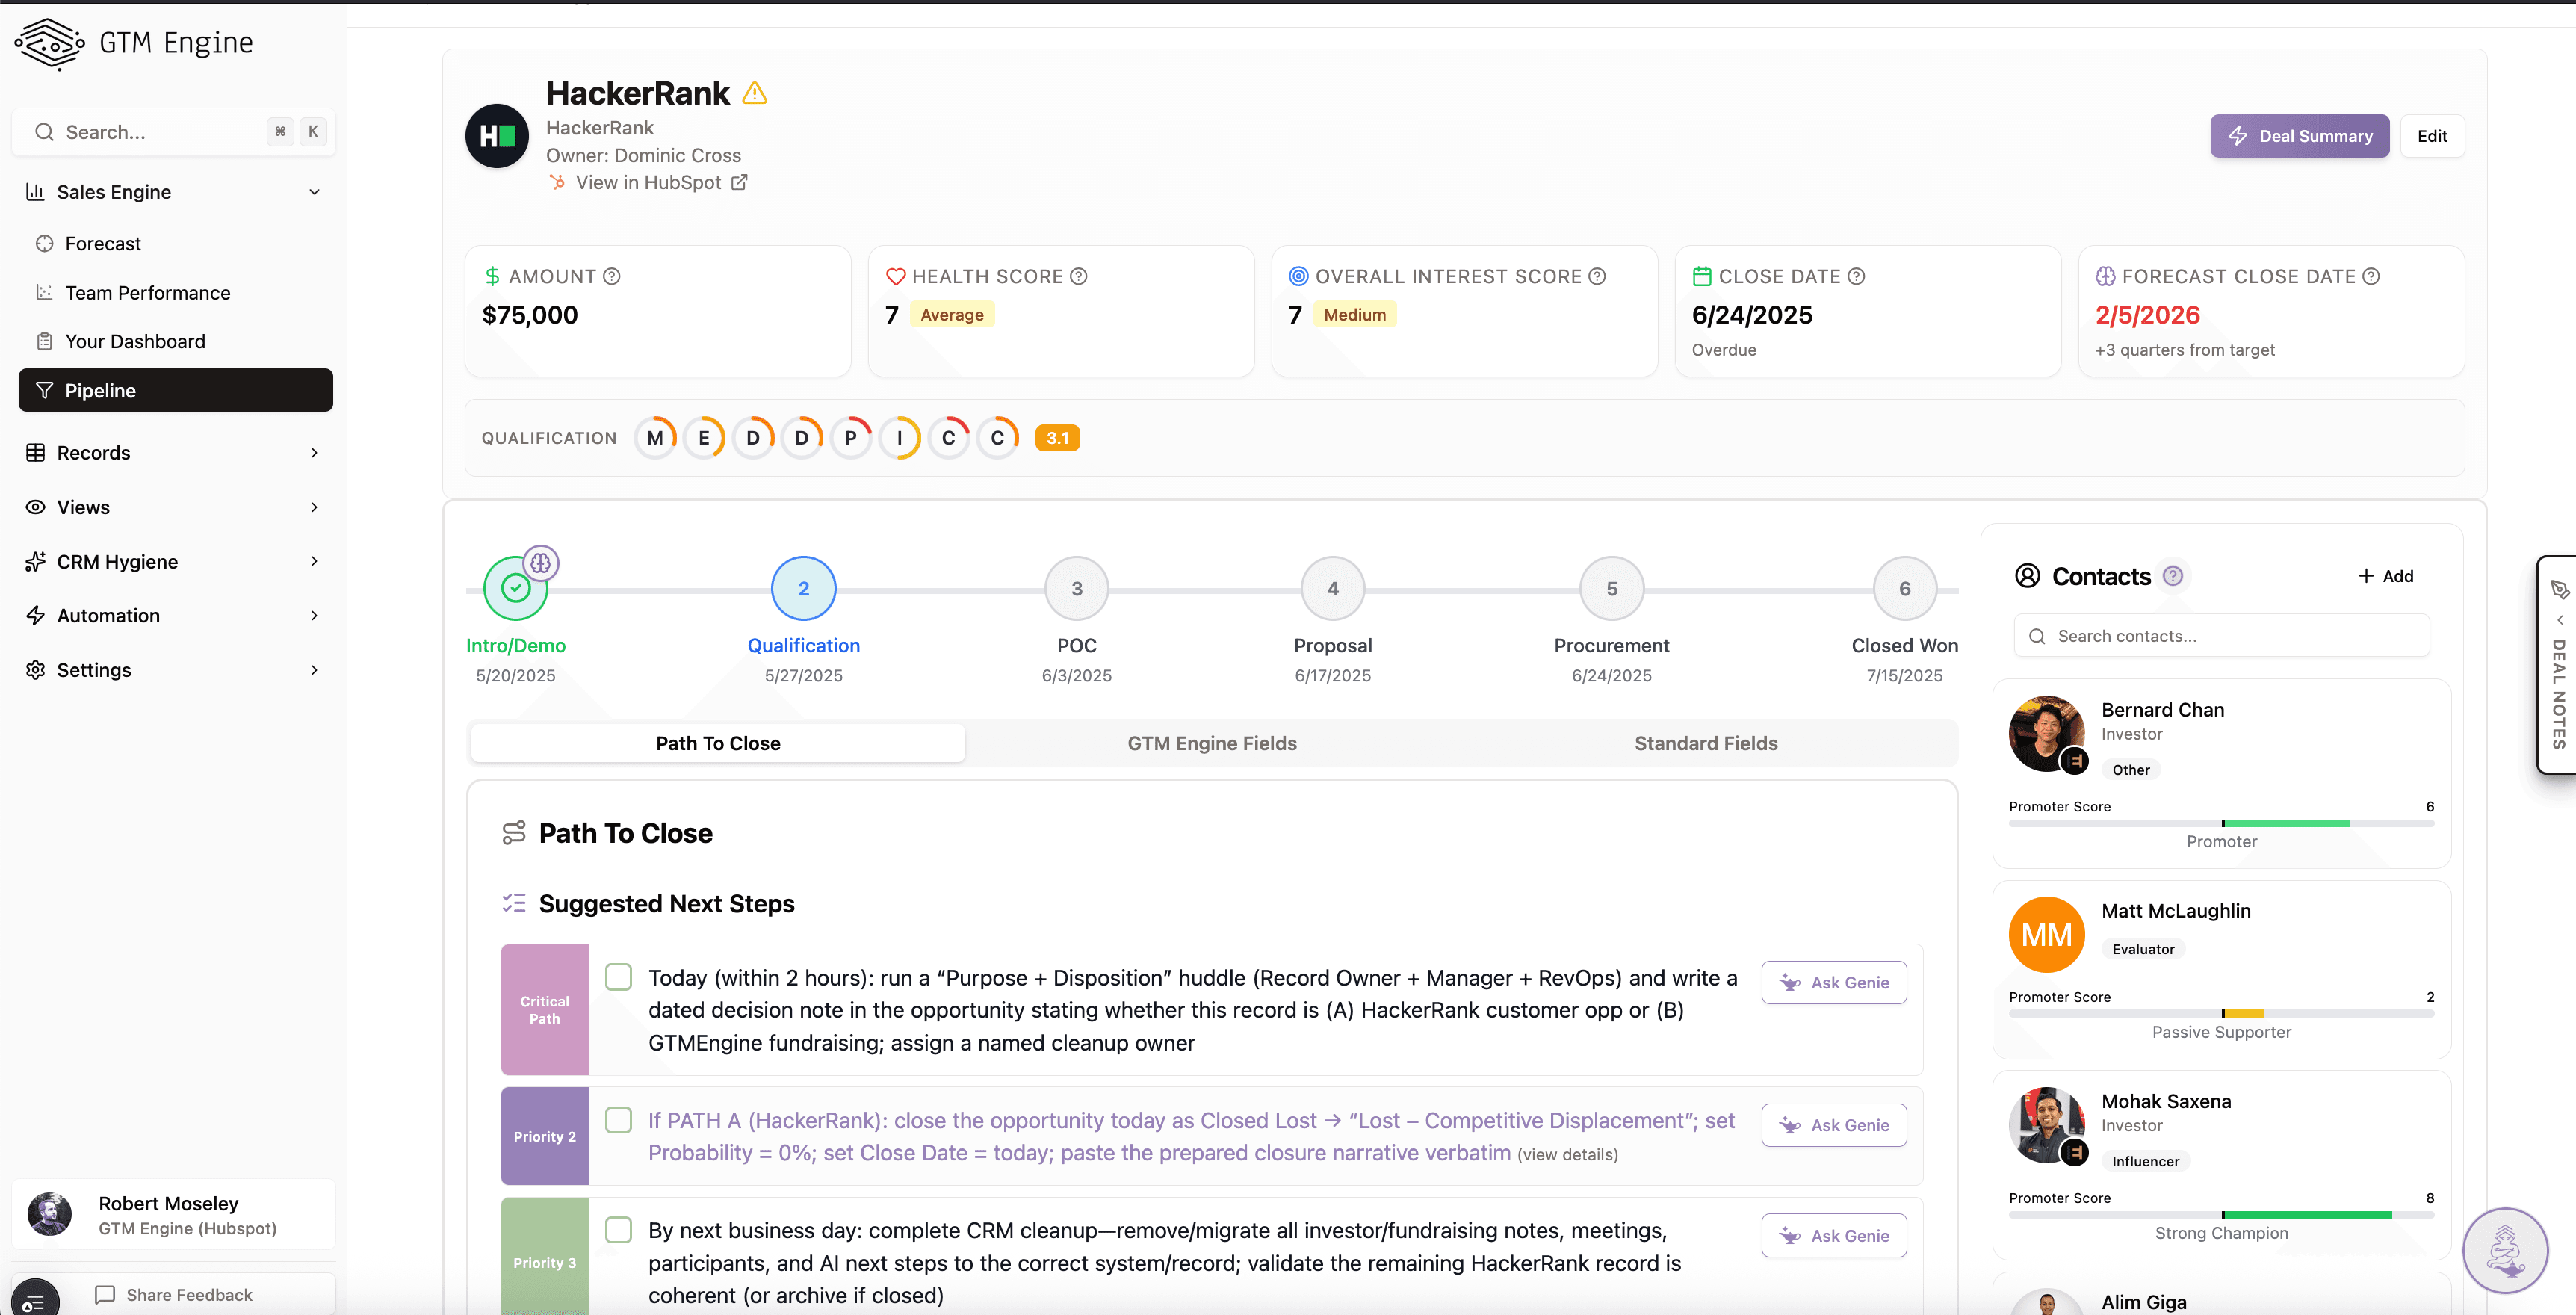Viewport: 2576px width, 1315px height.
Task: Ask Genie about the Priority 3 step
Action: [x=1834, y=1236]
